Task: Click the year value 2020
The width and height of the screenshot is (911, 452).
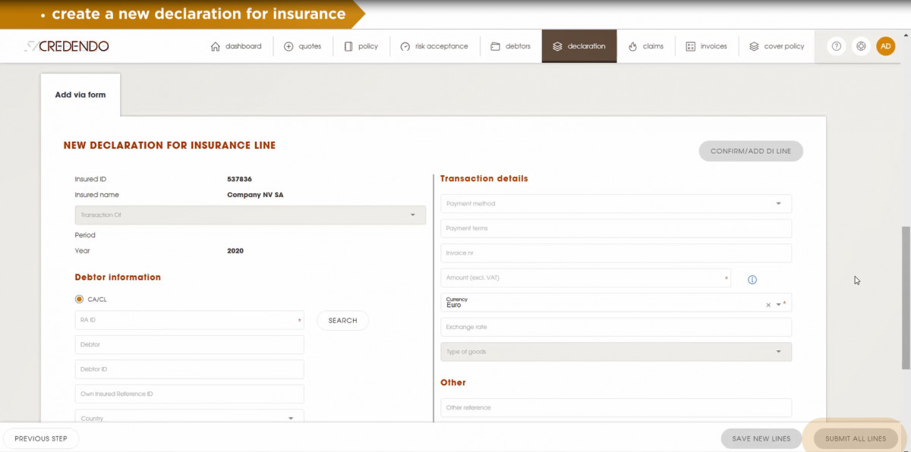Action: 235,250
